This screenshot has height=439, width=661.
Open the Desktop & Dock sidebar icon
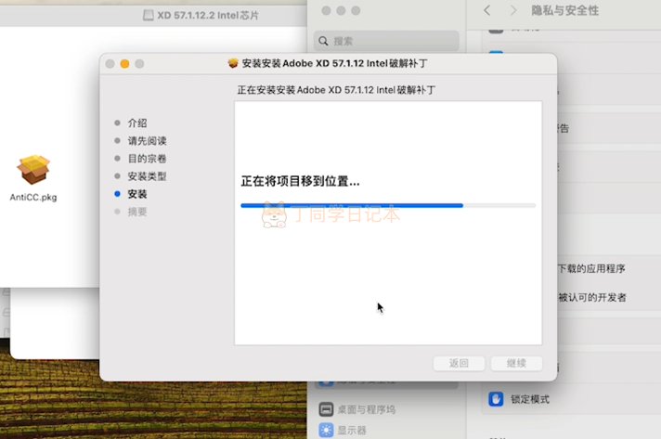coord(326,409)
